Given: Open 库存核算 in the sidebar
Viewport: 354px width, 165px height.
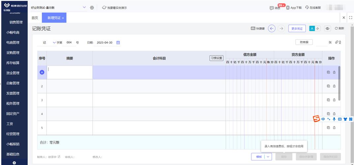Looking at the screenshot, I should (x=13, y=63).
